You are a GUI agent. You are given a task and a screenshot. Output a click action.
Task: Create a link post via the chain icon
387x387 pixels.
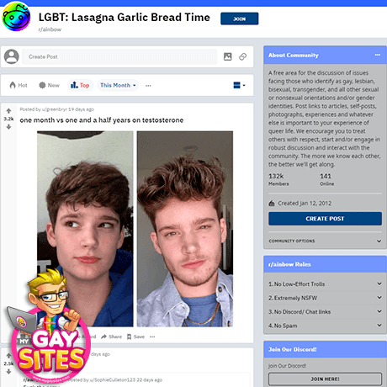click(243, 56)
